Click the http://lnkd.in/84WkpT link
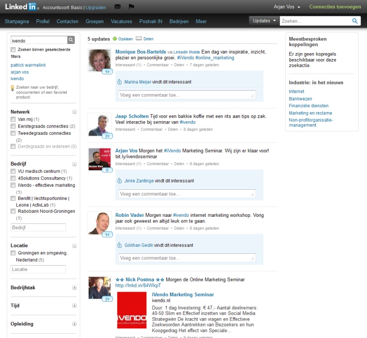Screen dimensions: 367x338 [x=138, y=285]
